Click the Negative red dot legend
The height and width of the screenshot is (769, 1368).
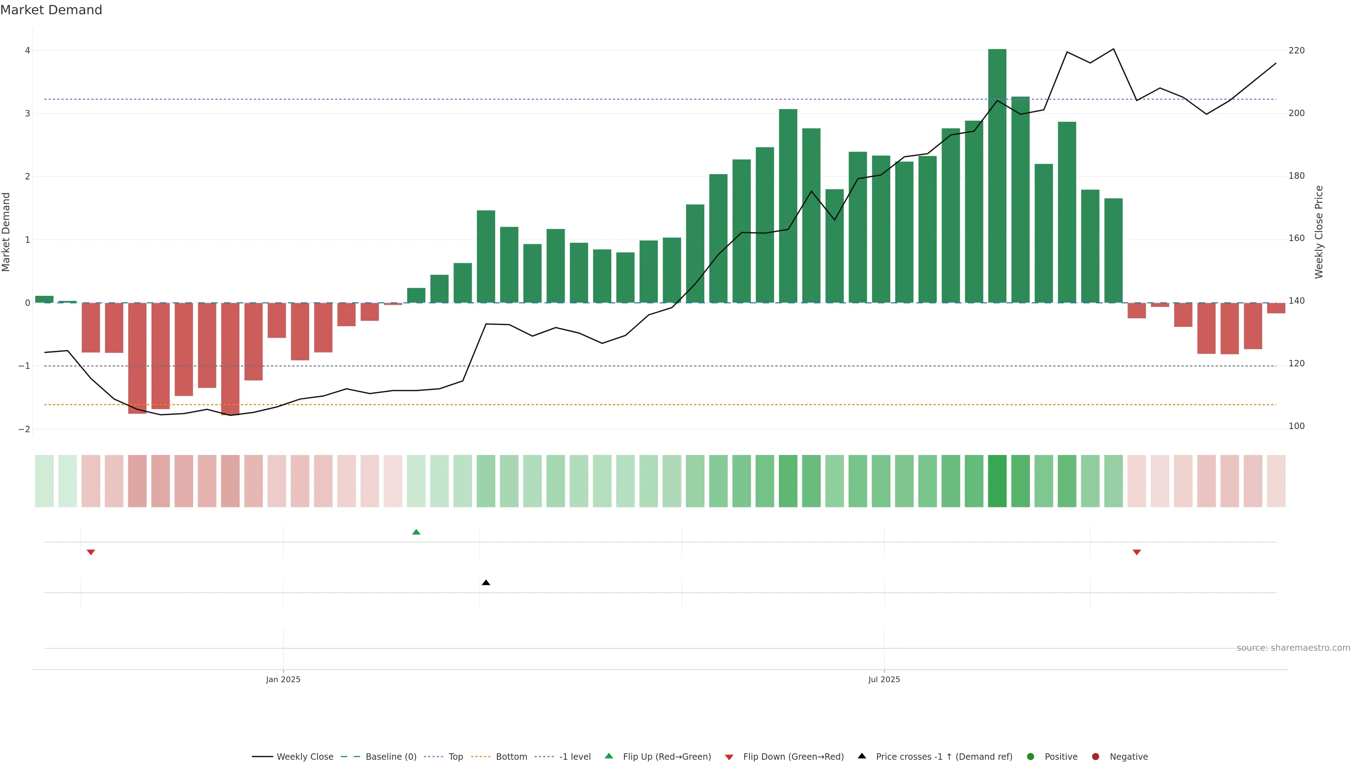(1095, 756)
